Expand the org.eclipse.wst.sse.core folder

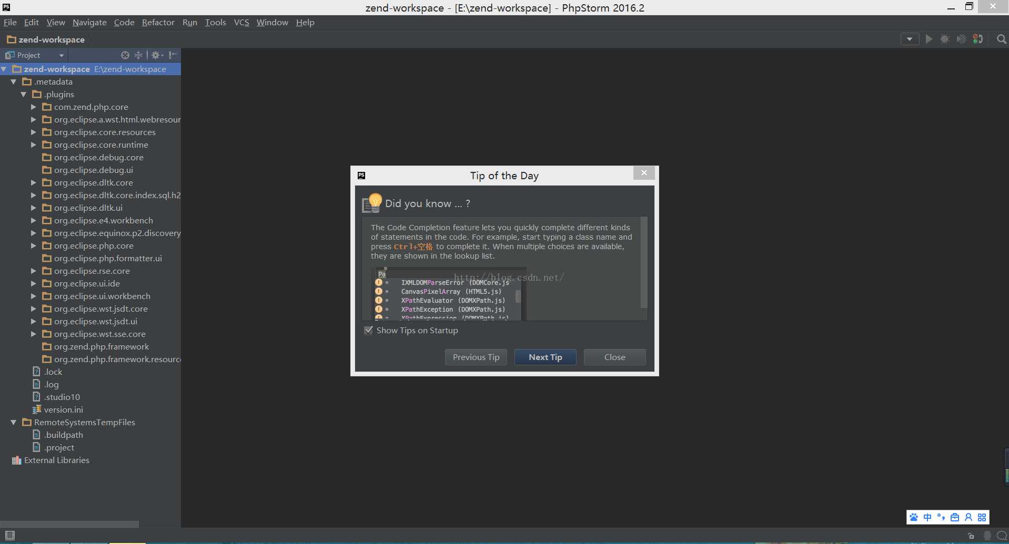(x=34, y=334)
